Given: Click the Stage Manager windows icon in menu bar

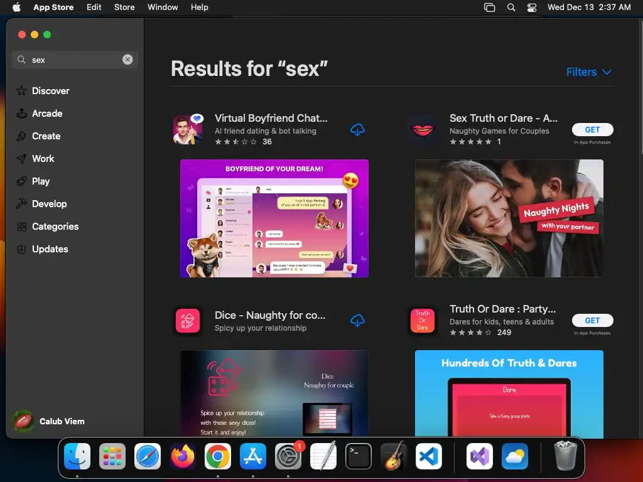Looking at the screenshot, I should tap(489, 8).
